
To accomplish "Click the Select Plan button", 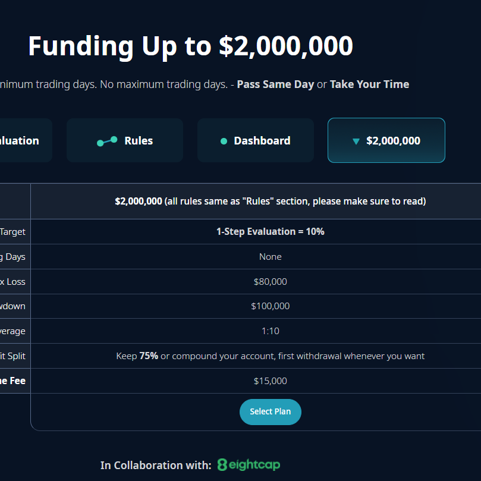I will (x=271, y=411).
